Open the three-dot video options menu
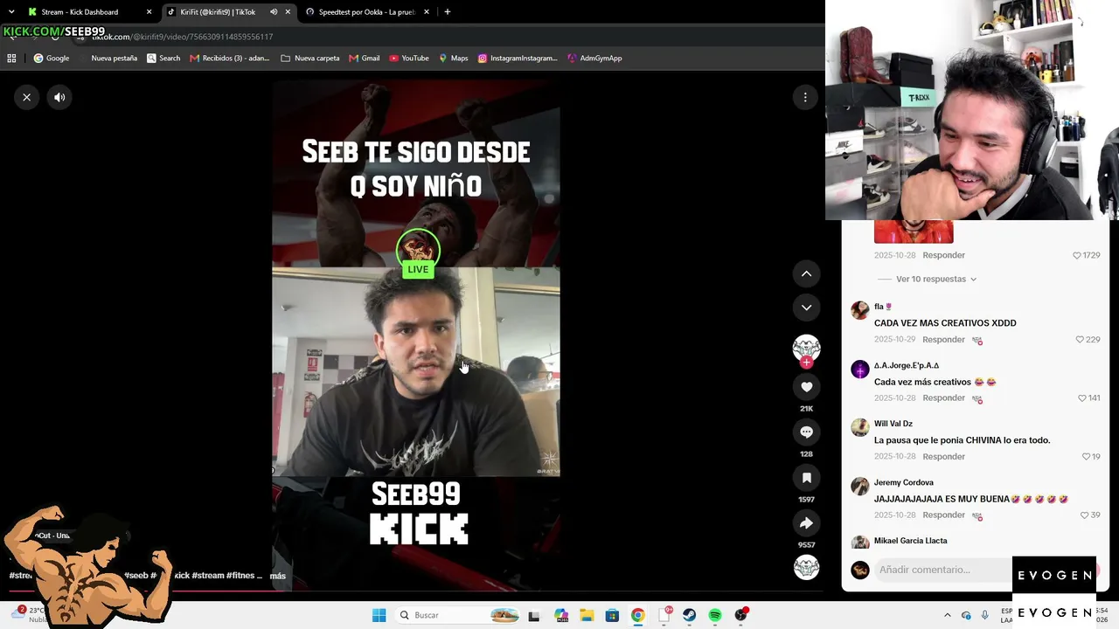The image size is (1119, 629). [805, 97]
